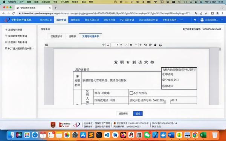Viewport: 226px width, 141px height.
Task: Open Spotlight search in menu bar
Action: pyautogui.click(x=191, y=2)
